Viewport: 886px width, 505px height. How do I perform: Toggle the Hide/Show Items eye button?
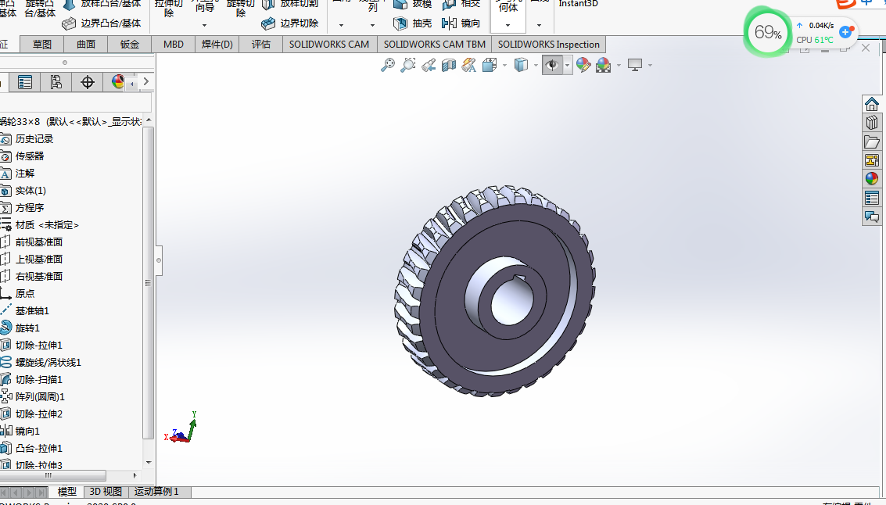(552, 66)
